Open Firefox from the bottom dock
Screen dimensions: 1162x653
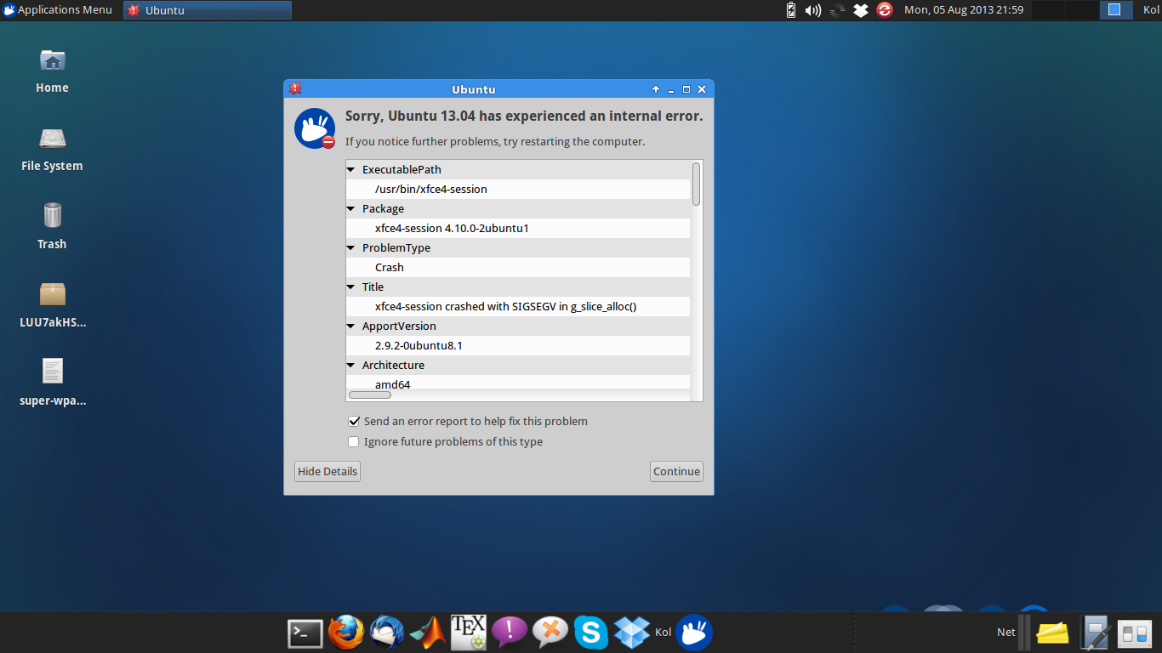(x=346, y=633)
